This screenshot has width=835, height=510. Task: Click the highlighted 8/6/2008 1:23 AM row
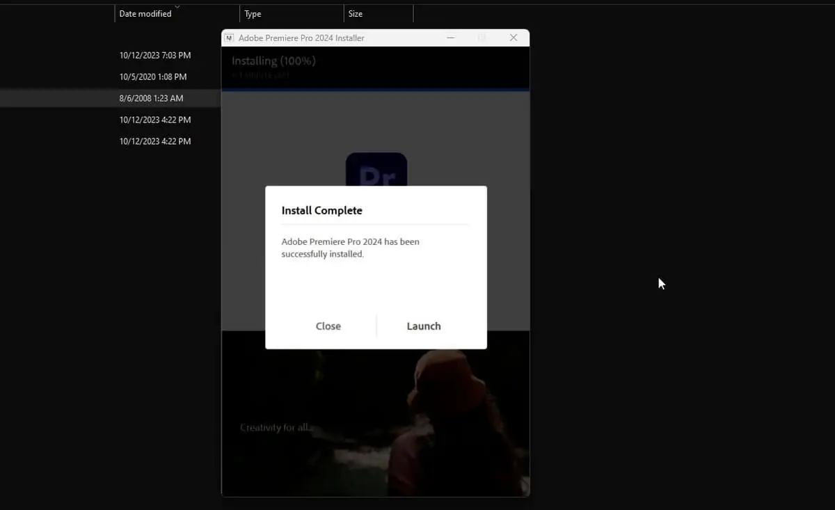[151, 98]
